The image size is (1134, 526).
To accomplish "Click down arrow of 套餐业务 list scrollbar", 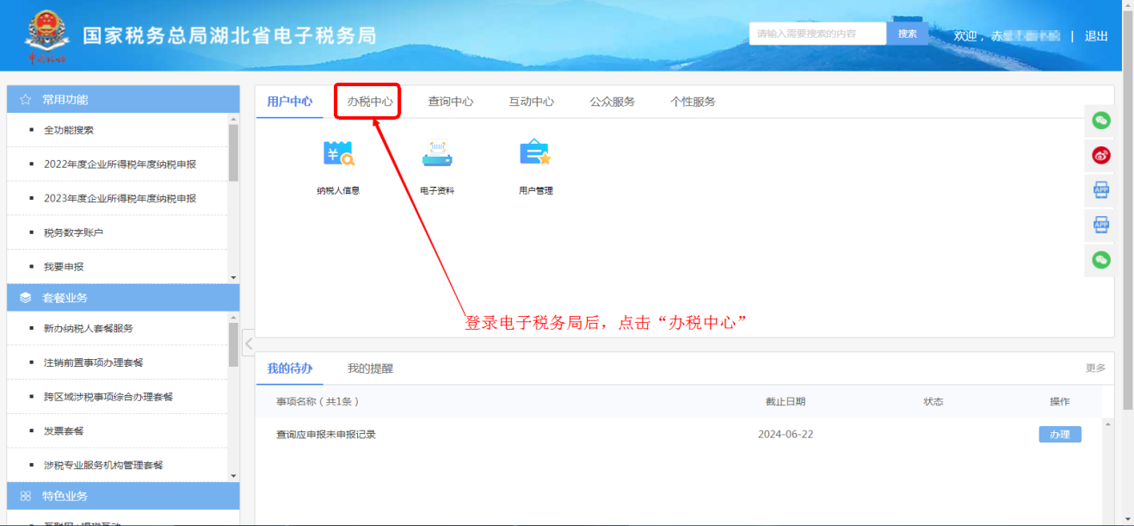I will click(233, 475).
